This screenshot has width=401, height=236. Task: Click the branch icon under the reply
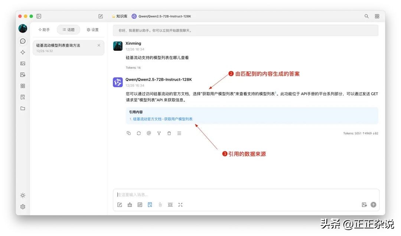159,133
